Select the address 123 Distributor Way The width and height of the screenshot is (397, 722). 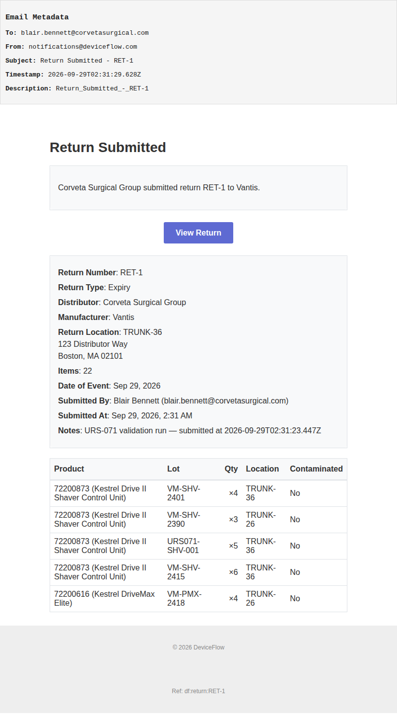click(93, 344)
